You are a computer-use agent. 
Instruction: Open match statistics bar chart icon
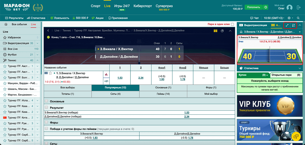coord(106,74)
